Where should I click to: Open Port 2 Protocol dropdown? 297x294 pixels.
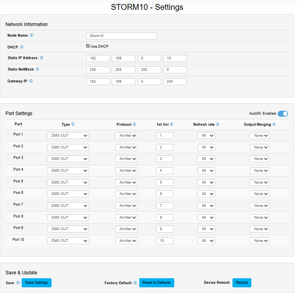(126, 147)
